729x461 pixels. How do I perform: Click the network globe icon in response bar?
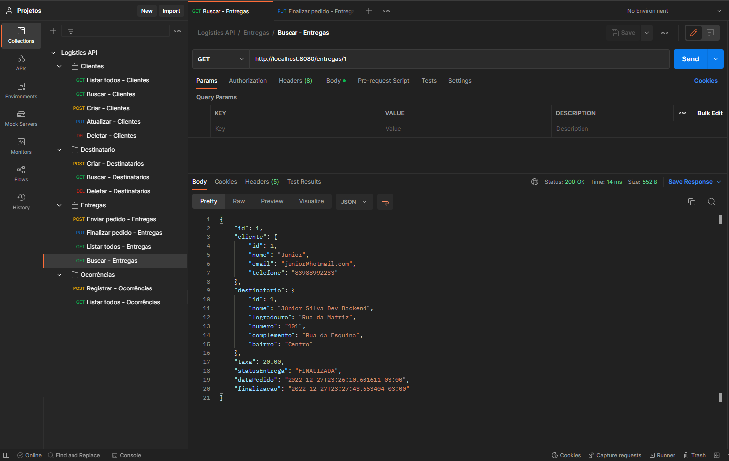pyautogui.click(x=535, y=182)
